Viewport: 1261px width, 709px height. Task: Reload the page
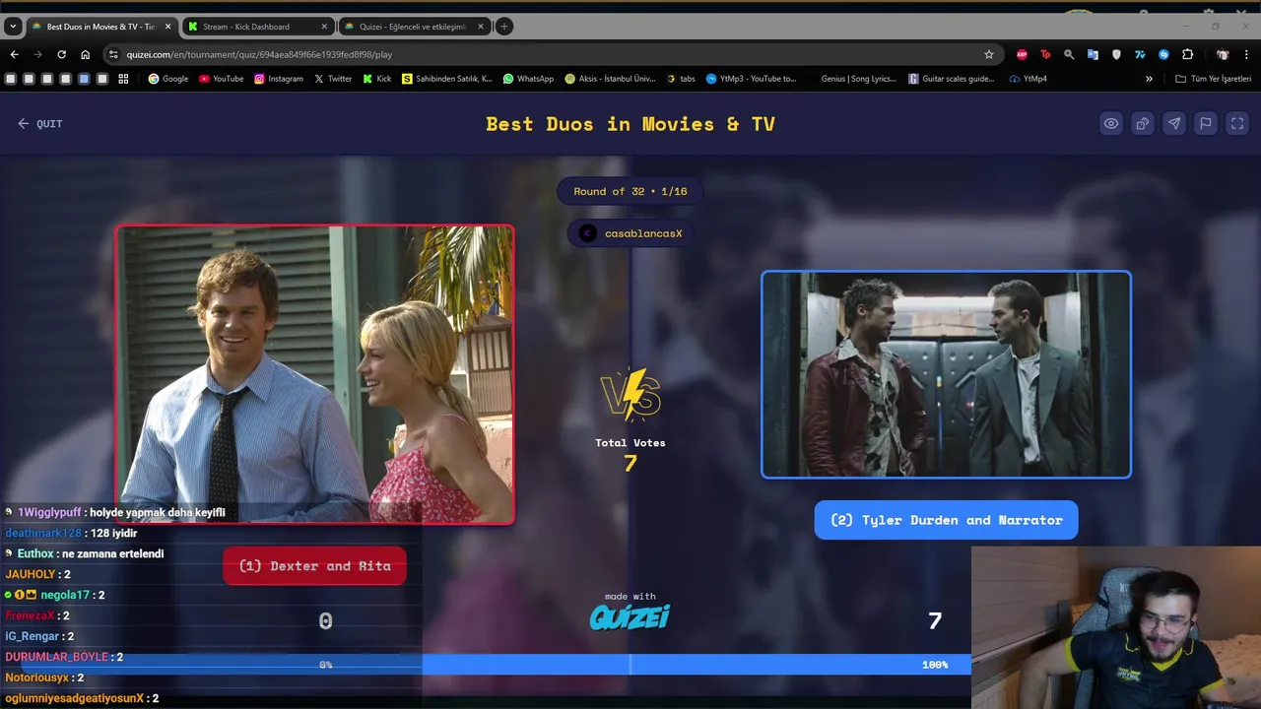point(61,54)
